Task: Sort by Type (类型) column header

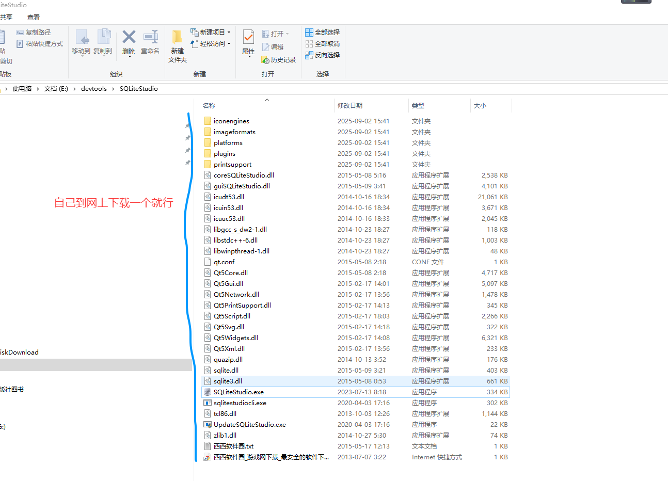Action: pos(418,105)
